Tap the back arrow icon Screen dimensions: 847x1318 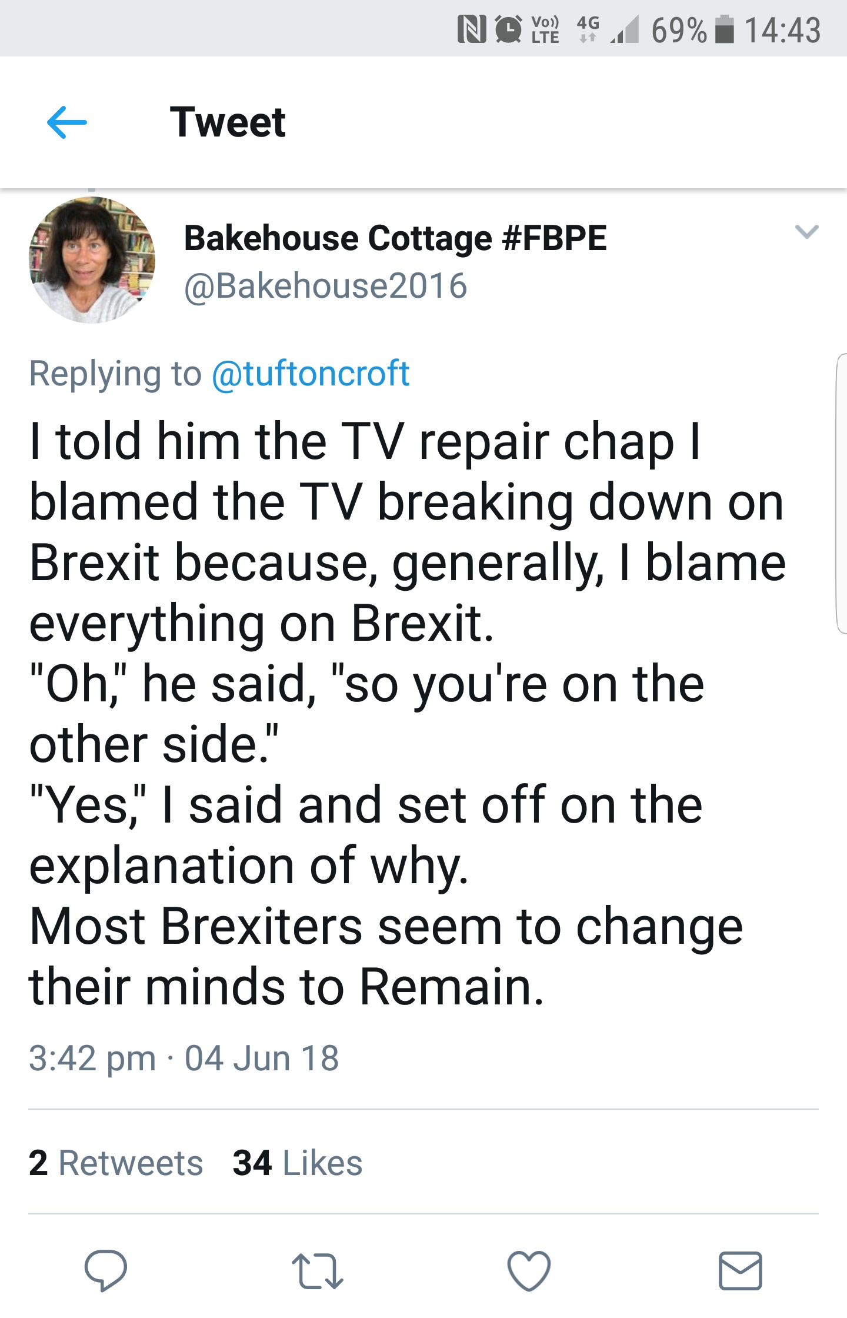67,122
